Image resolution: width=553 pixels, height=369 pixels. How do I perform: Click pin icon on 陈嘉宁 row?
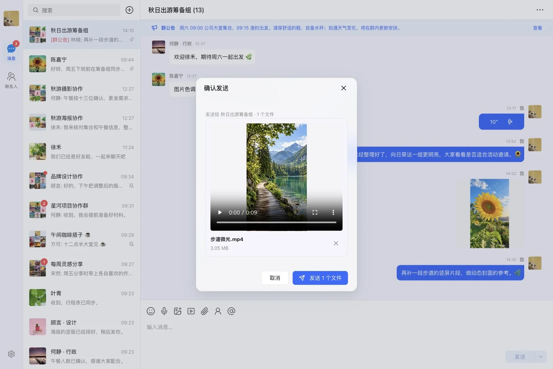[132, 69]
